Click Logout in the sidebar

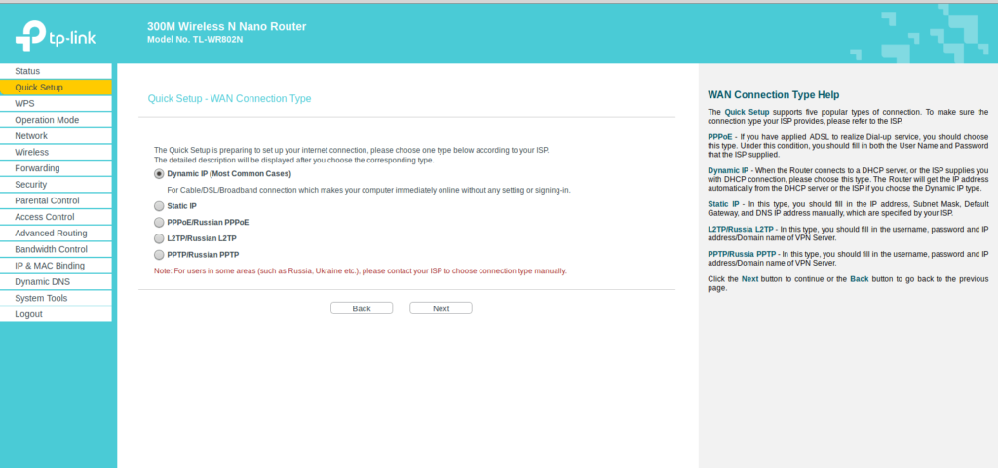point(29,314)
